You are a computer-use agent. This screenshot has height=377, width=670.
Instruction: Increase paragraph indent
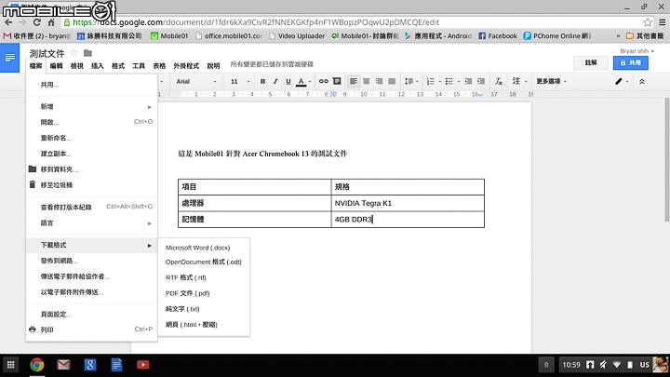[x=481, y=81]
